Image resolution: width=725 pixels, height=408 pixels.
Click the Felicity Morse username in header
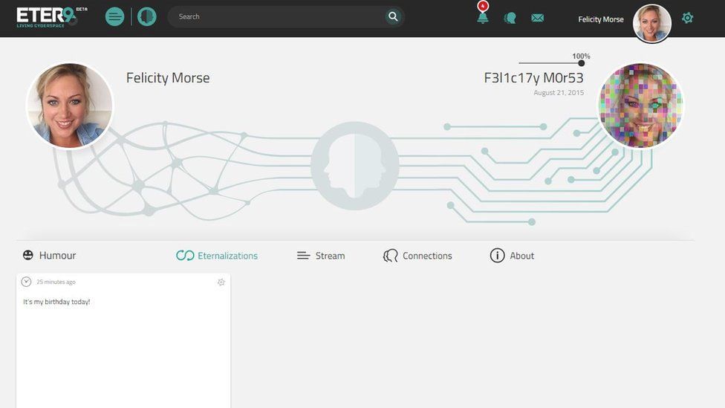pos(601,19)
